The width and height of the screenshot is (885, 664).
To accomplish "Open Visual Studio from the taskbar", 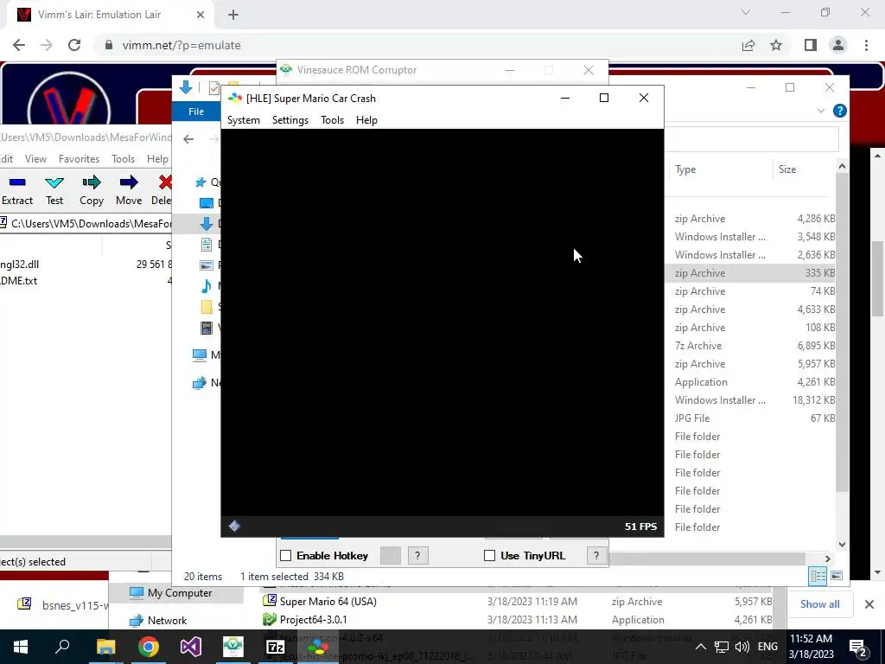I will coord(190,647).
